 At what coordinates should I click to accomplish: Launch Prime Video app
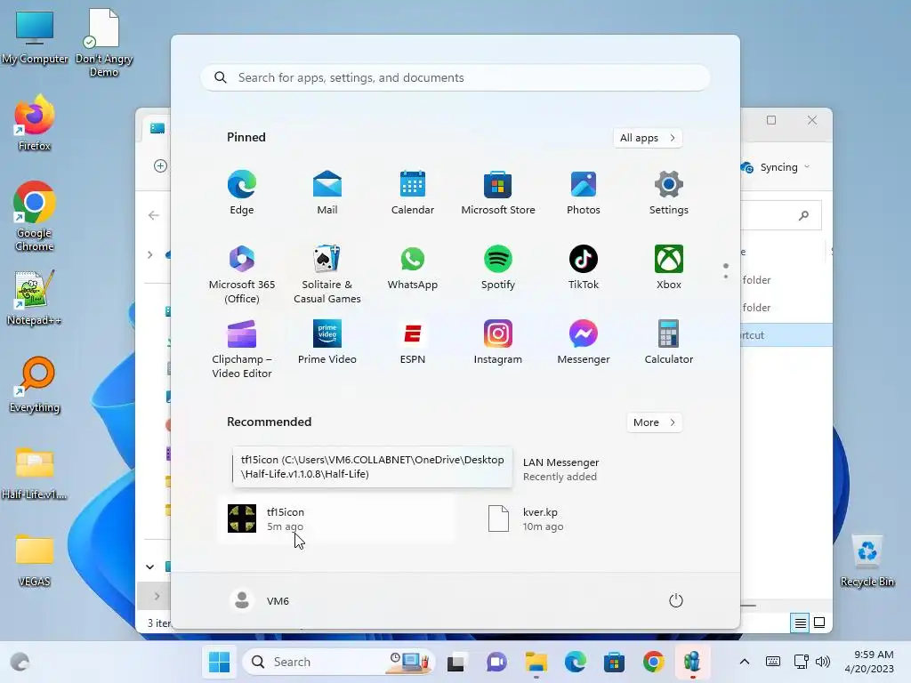(327, 342)
